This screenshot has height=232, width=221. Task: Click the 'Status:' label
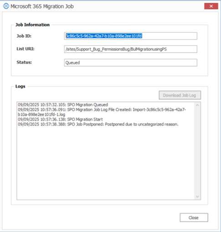coord(24,63)
